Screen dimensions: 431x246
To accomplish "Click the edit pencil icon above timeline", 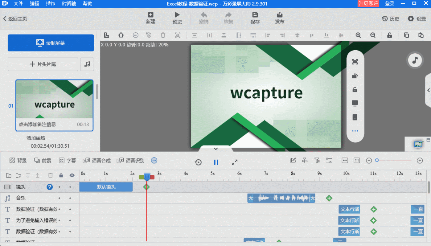I will click(293, 161).
